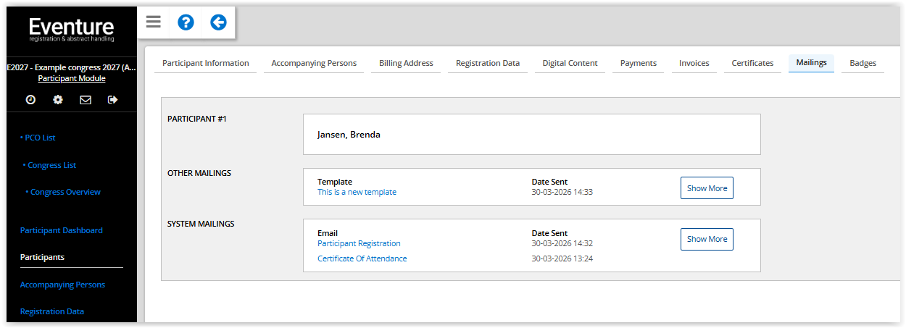This screenshot has width=906, height=328.
Task: Select the Certificates tab
Action: (x=752, y=63)
